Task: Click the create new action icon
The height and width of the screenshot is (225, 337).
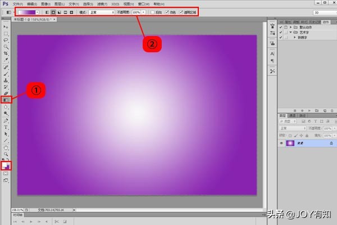Action: tap(325, 110)
